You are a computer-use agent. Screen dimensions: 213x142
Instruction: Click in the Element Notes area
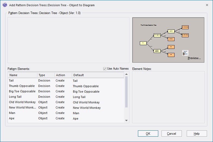click(168, 97)
